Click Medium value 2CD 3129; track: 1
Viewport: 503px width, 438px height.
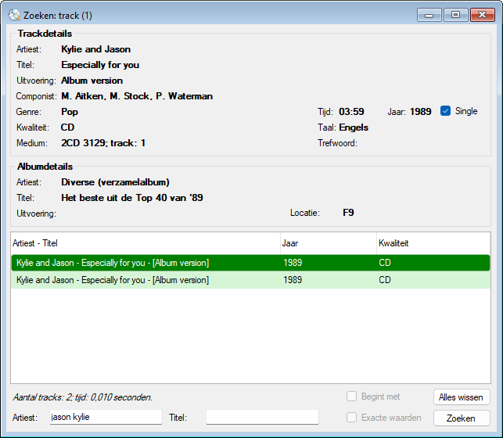pos(103,143)
